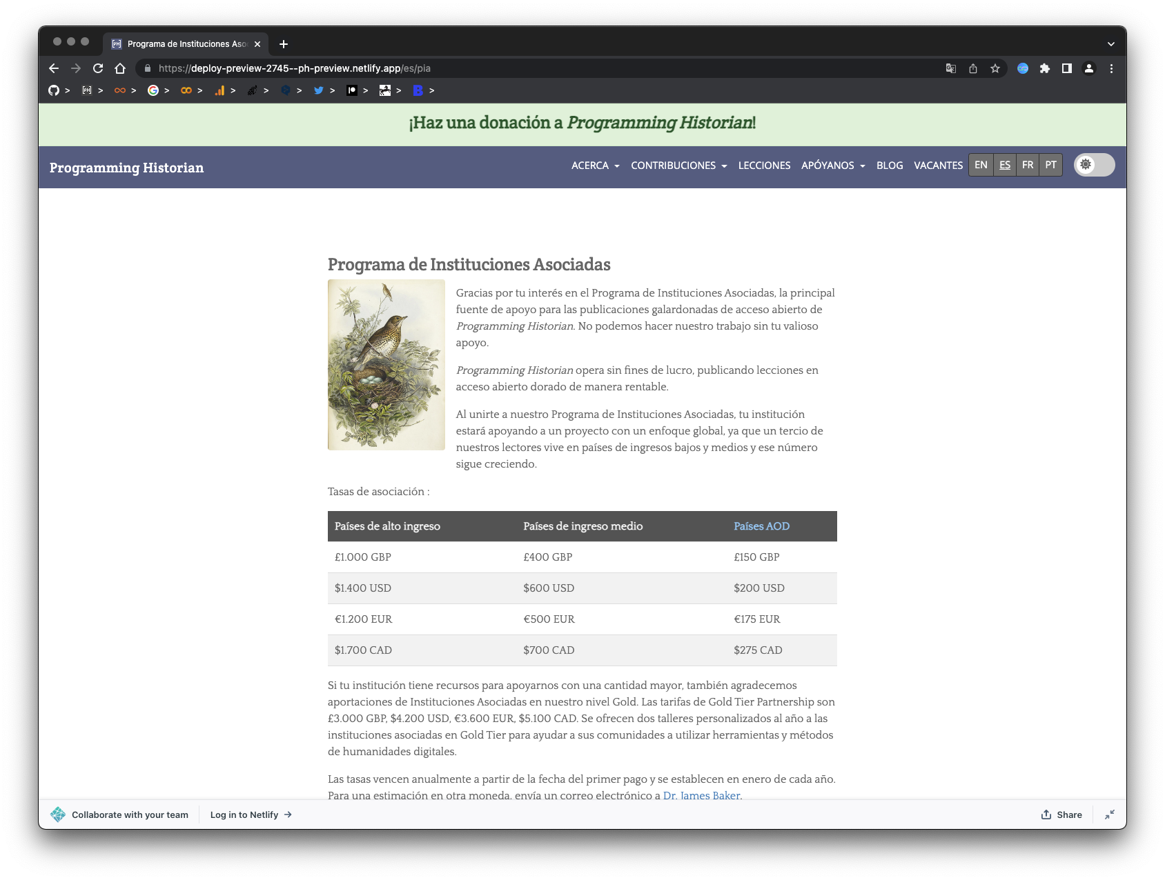Click the Dr. James Baker link
The height and width of the screenshot is (880, 1165).
(701, 795)
